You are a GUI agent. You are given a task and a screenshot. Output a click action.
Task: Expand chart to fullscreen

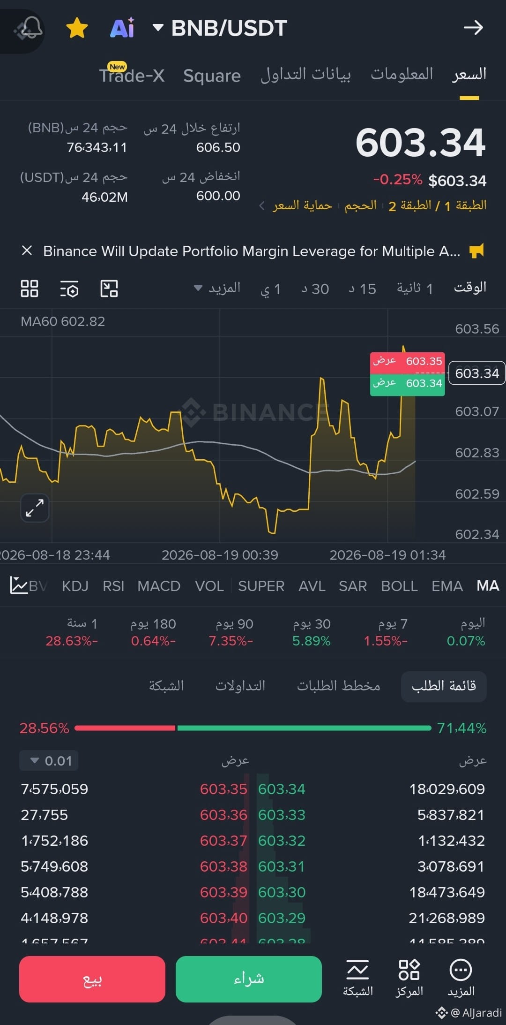pyautogui.click(x=35, y=508)
